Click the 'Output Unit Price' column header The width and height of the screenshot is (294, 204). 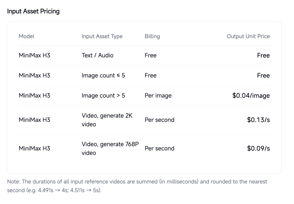pos(248,36)
